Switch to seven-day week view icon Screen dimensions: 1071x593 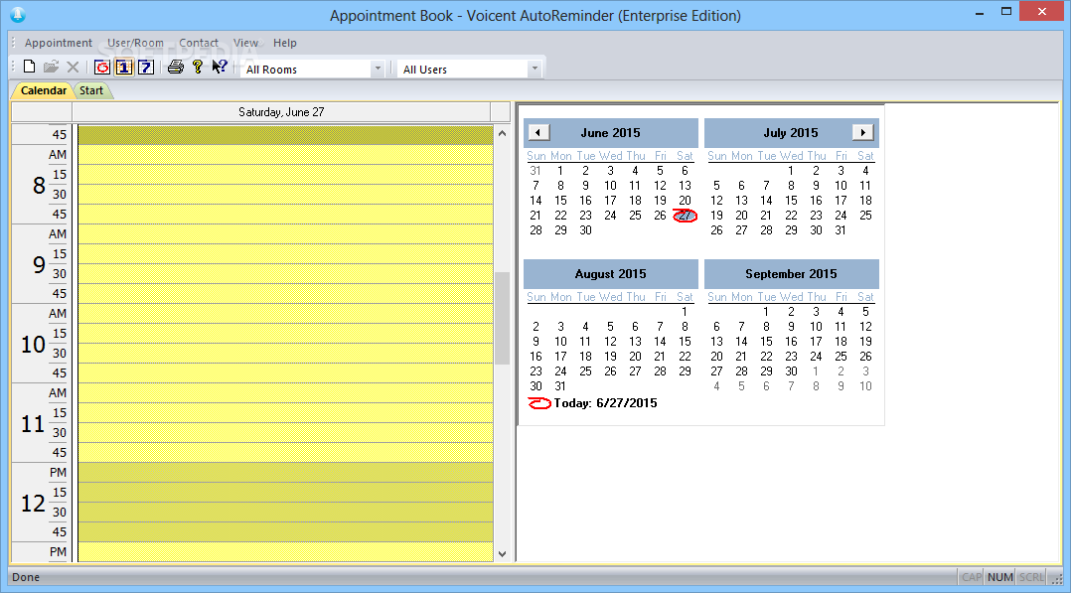tap(145, 67)
